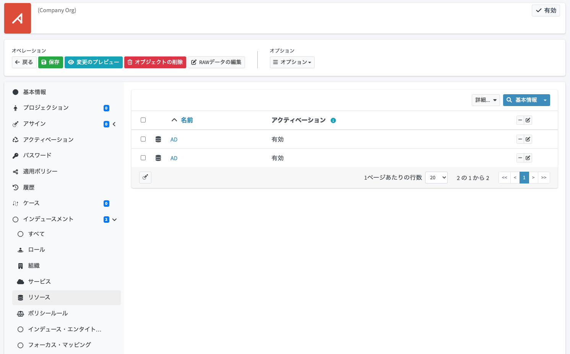Open the 履歴 history icon item
Screen dimensions: 570x354
point(15,187)
